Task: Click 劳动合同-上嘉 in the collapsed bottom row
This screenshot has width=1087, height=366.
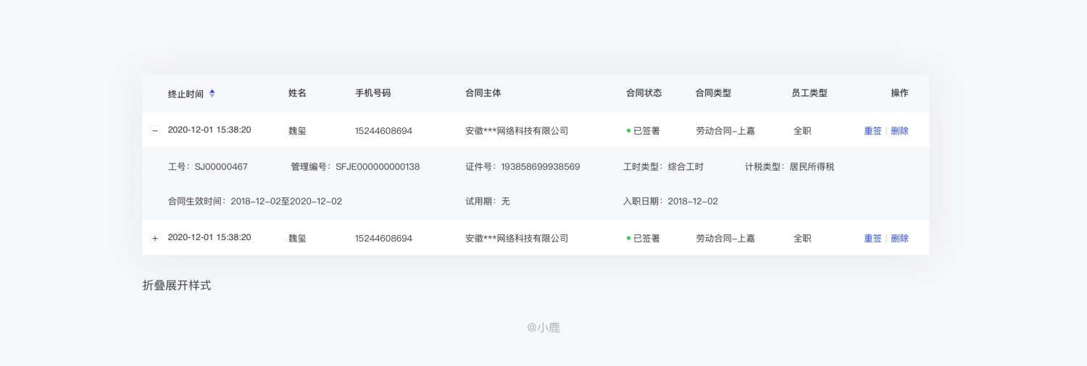Action: 725,238
